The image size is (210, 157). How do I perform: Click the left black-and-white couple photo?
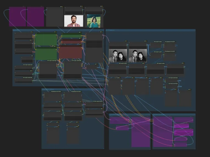click(118, 56)
